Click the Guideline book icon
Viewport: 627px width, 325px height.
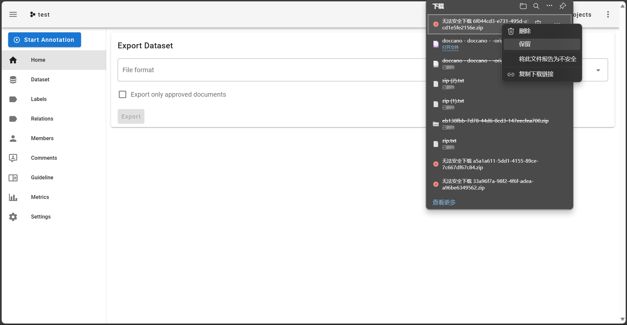pyautogui.click(x=13, y=178)
